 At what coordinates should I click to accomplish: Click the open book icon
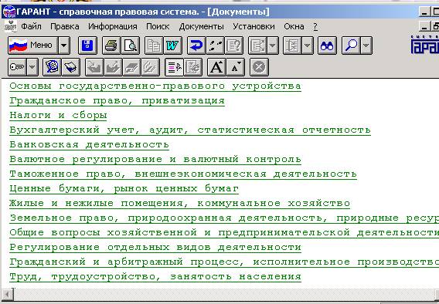(70, 67)
